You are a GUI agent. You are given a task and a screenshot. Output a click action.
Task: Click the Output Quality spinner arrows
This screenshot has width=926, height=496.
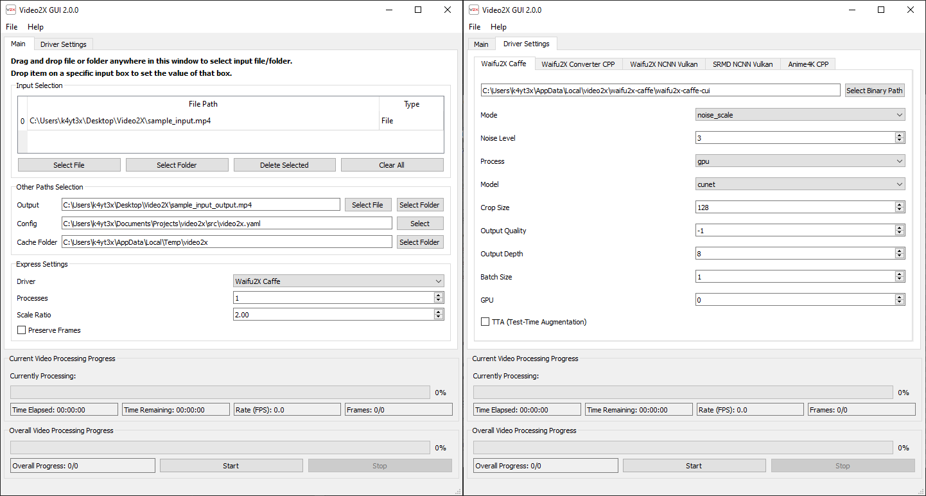pyautogui.click(x=900, y=231)
